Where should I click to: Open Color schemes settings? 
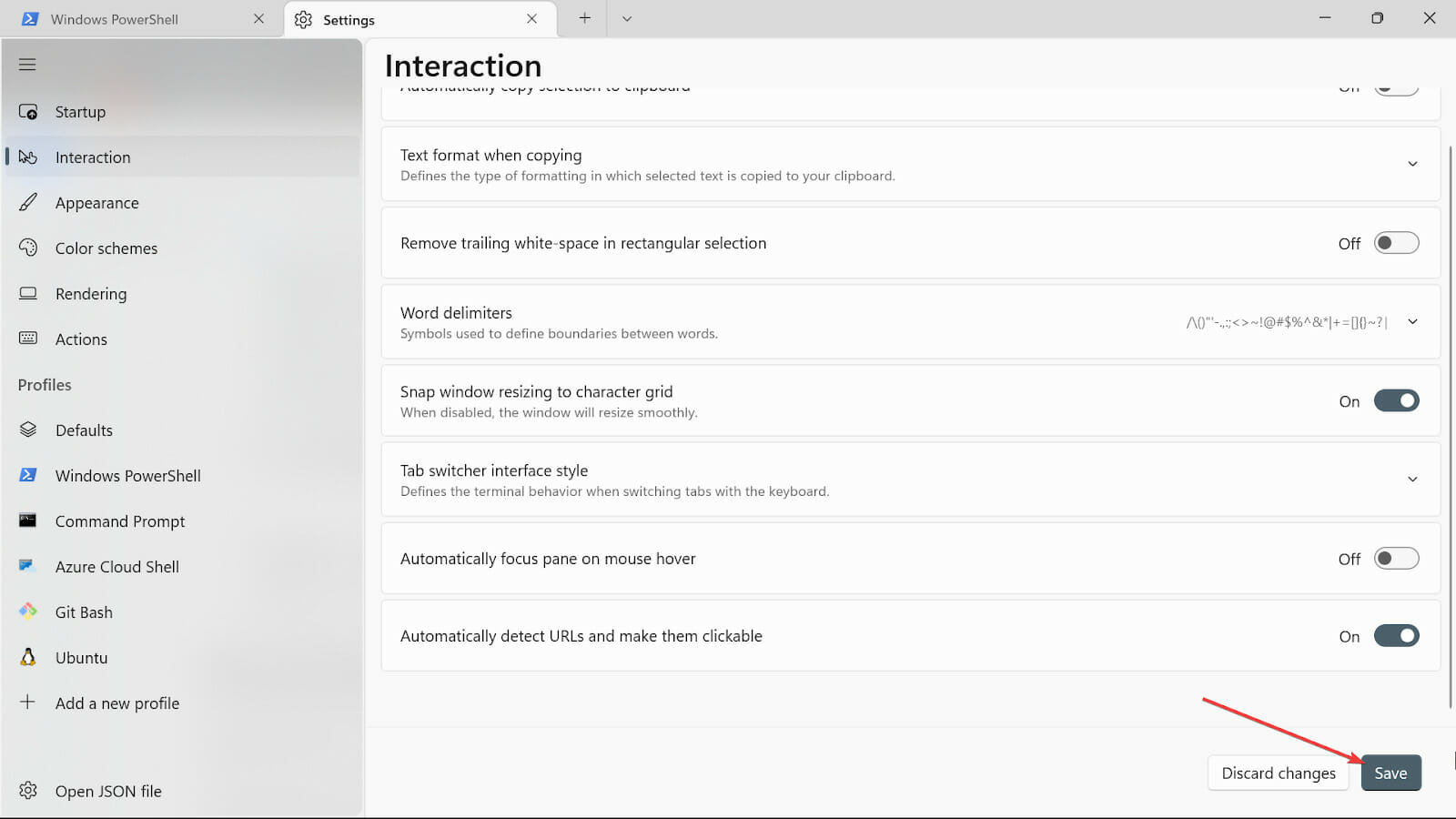pos(182,248)
